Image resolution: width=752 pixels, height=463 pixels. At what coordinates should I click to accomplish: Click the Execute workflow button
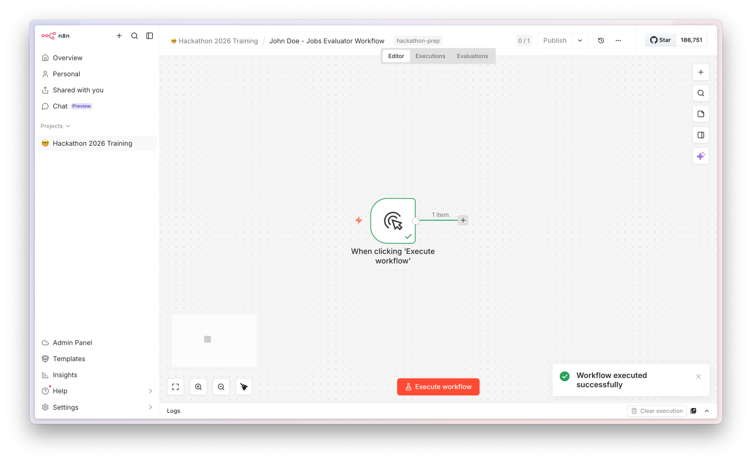point(438,387)
